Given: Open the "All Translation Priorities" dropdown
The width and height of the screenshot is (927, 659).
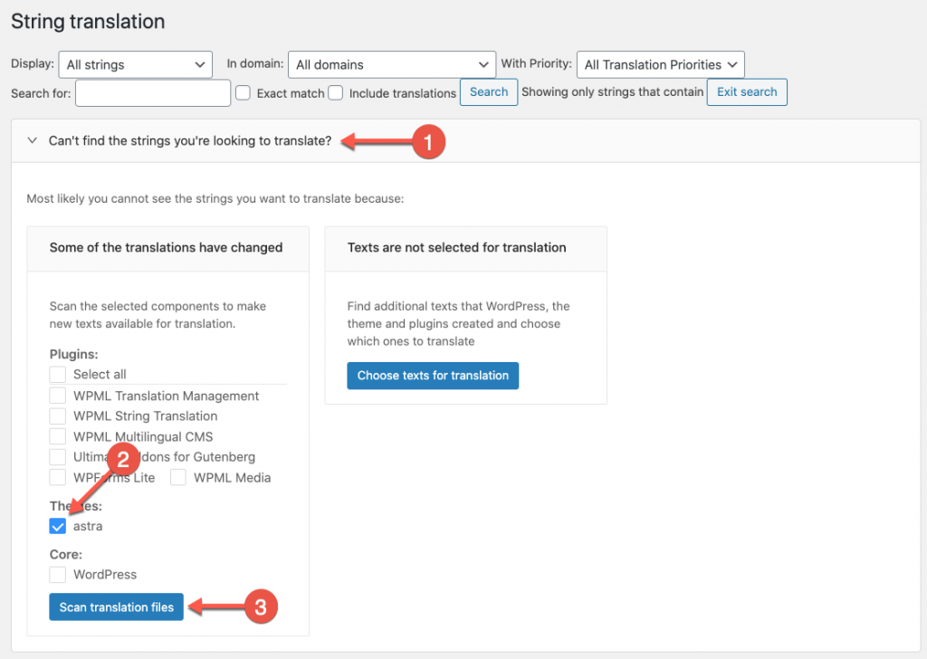Looking at the screenshot, I should [x=660, y=64].
